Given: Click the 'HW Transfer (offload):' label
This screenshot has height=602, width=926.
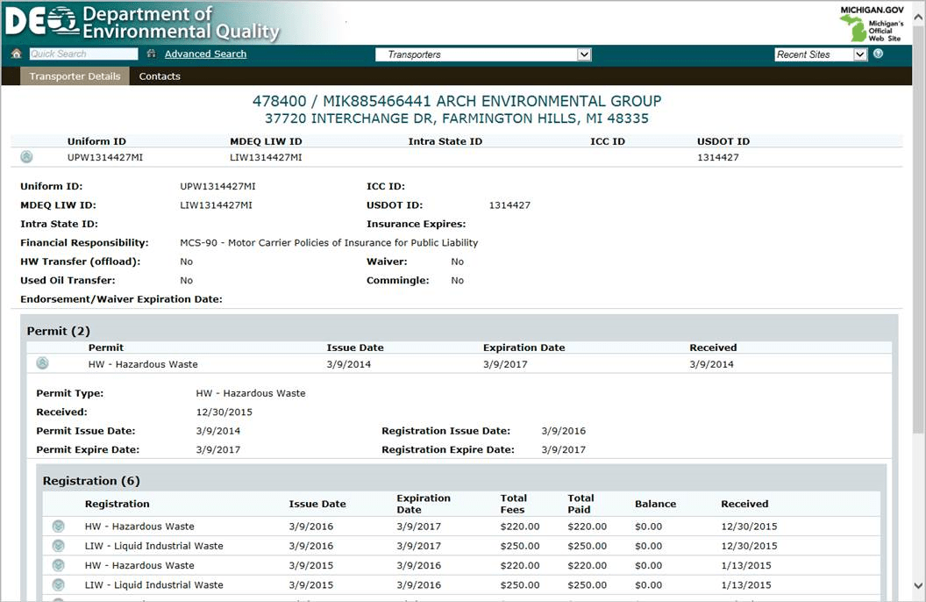Looking at the screenshot, I should [x=81, y=262].
